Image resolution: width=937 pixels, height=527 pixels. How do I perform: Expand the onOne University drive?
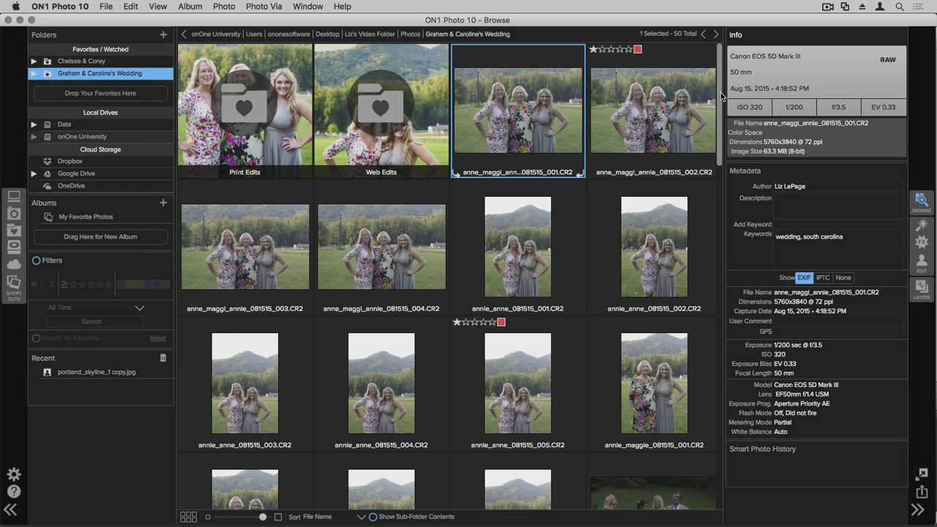[x=34, y=137]
